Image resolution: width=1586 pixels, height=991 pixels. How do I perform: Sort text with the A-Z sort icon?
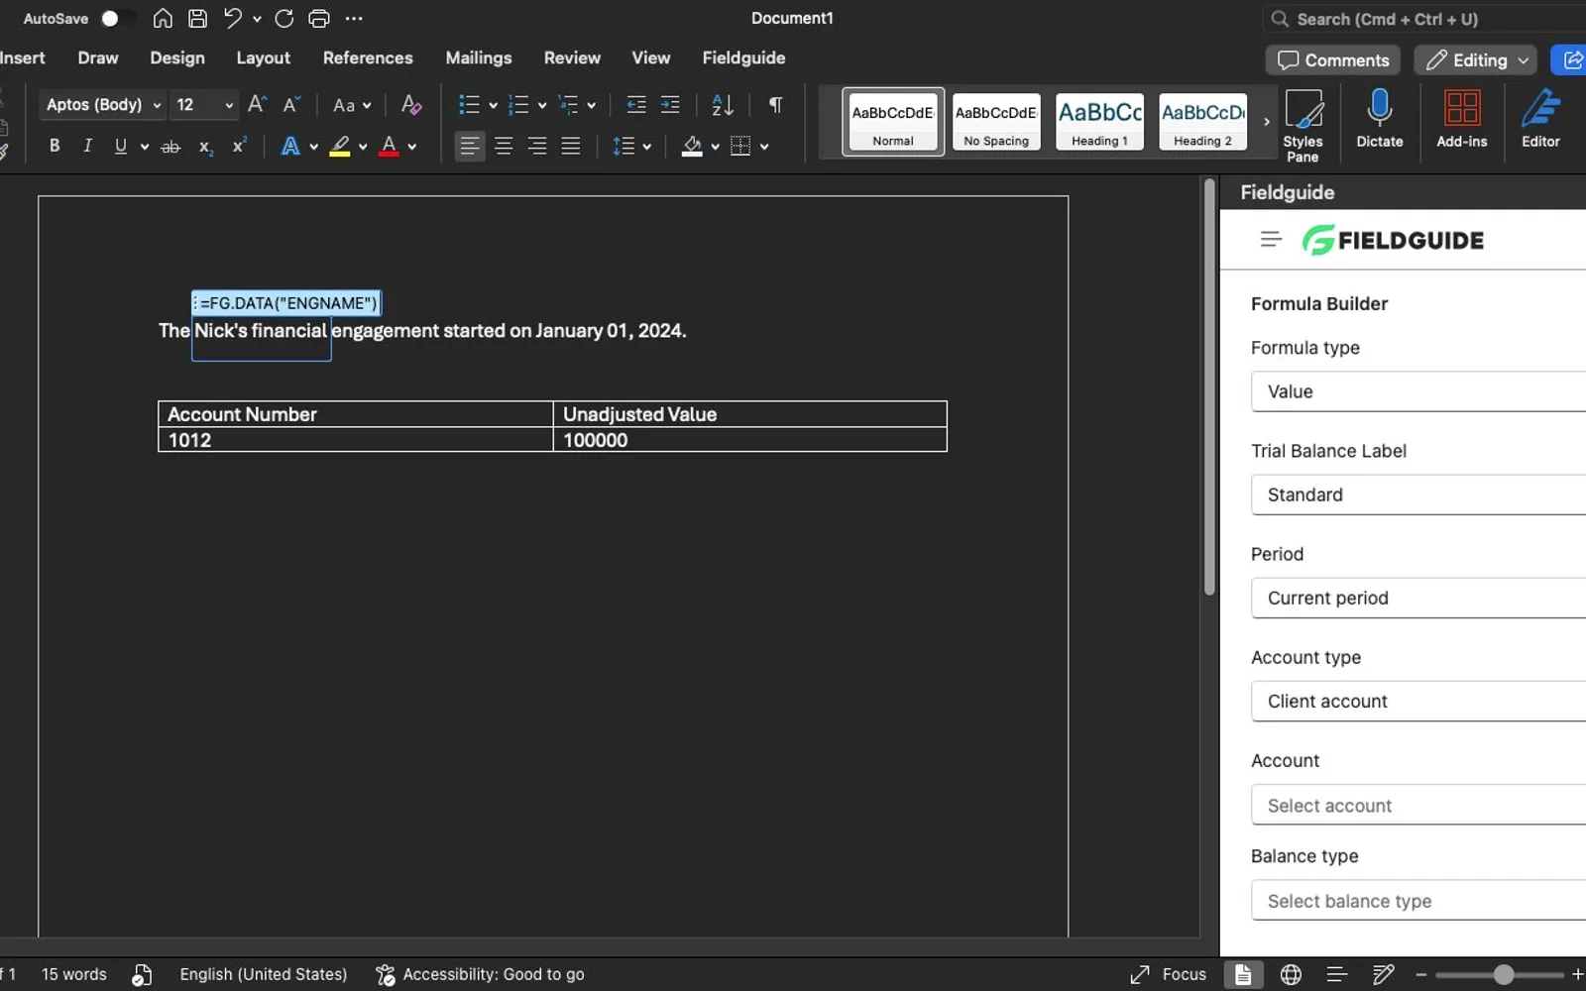(x=723, y=104)
